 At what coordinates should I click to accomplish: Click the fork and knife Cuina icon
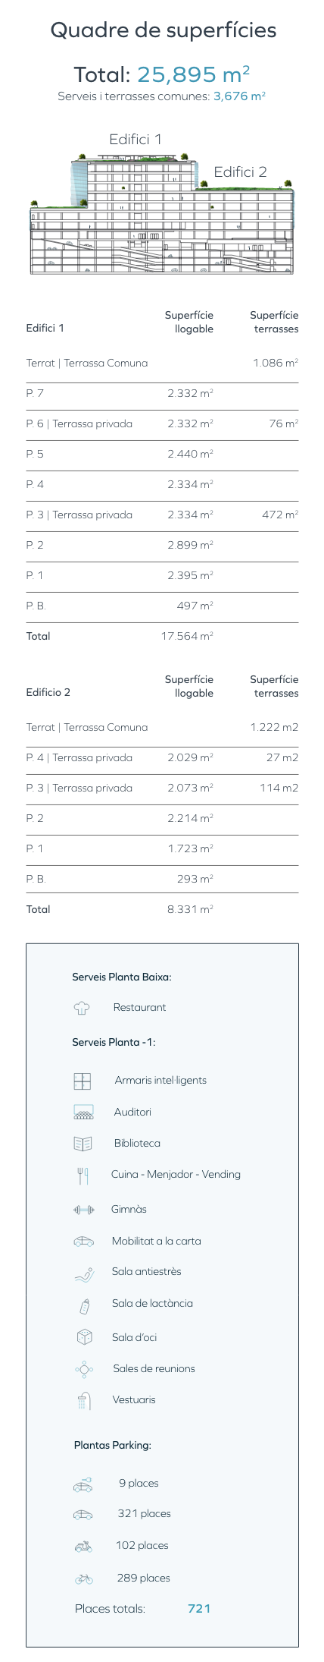83,1176
